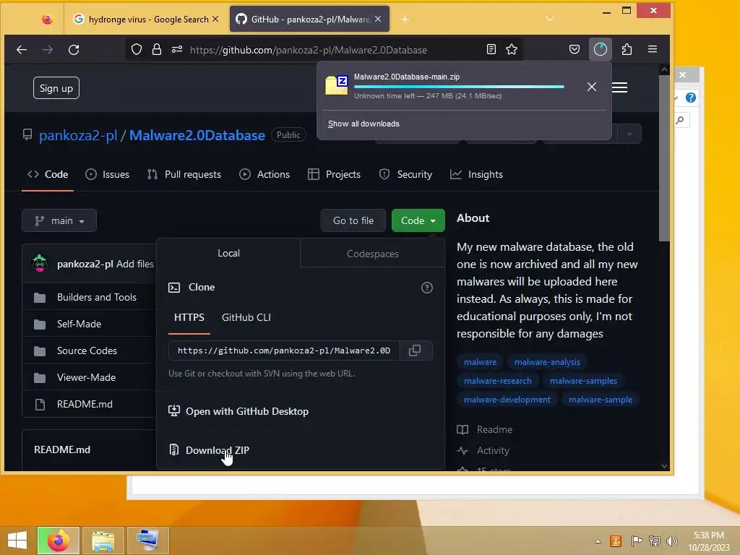Click the browser address bar URL
Image resolution: width=740 pixels, height=555 pixels.
pyautogui.click(x=308, y=50)
